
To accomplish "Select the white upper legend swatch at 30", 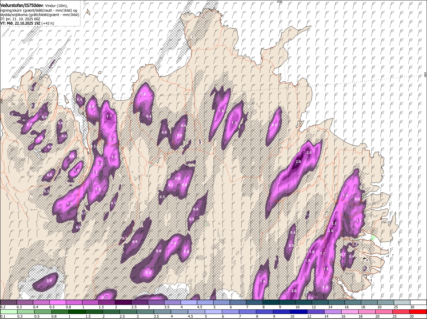I will pos(419,302).
